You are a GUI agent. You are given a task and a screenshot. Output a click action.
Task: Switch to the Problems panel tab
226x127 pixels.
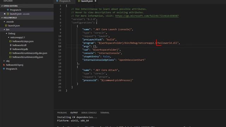coord(62,113)
